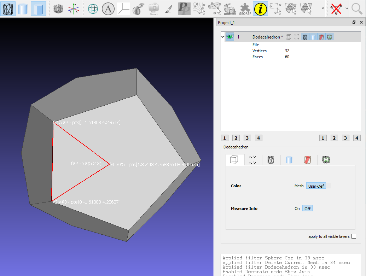The height and width of the screenshot is (276, 366).
Task: Select the first triangle face selection tool
Action: point(291,9)
